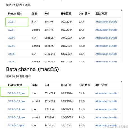Download Flutter 3.22.0 for x64

click(x=12, y=38)
